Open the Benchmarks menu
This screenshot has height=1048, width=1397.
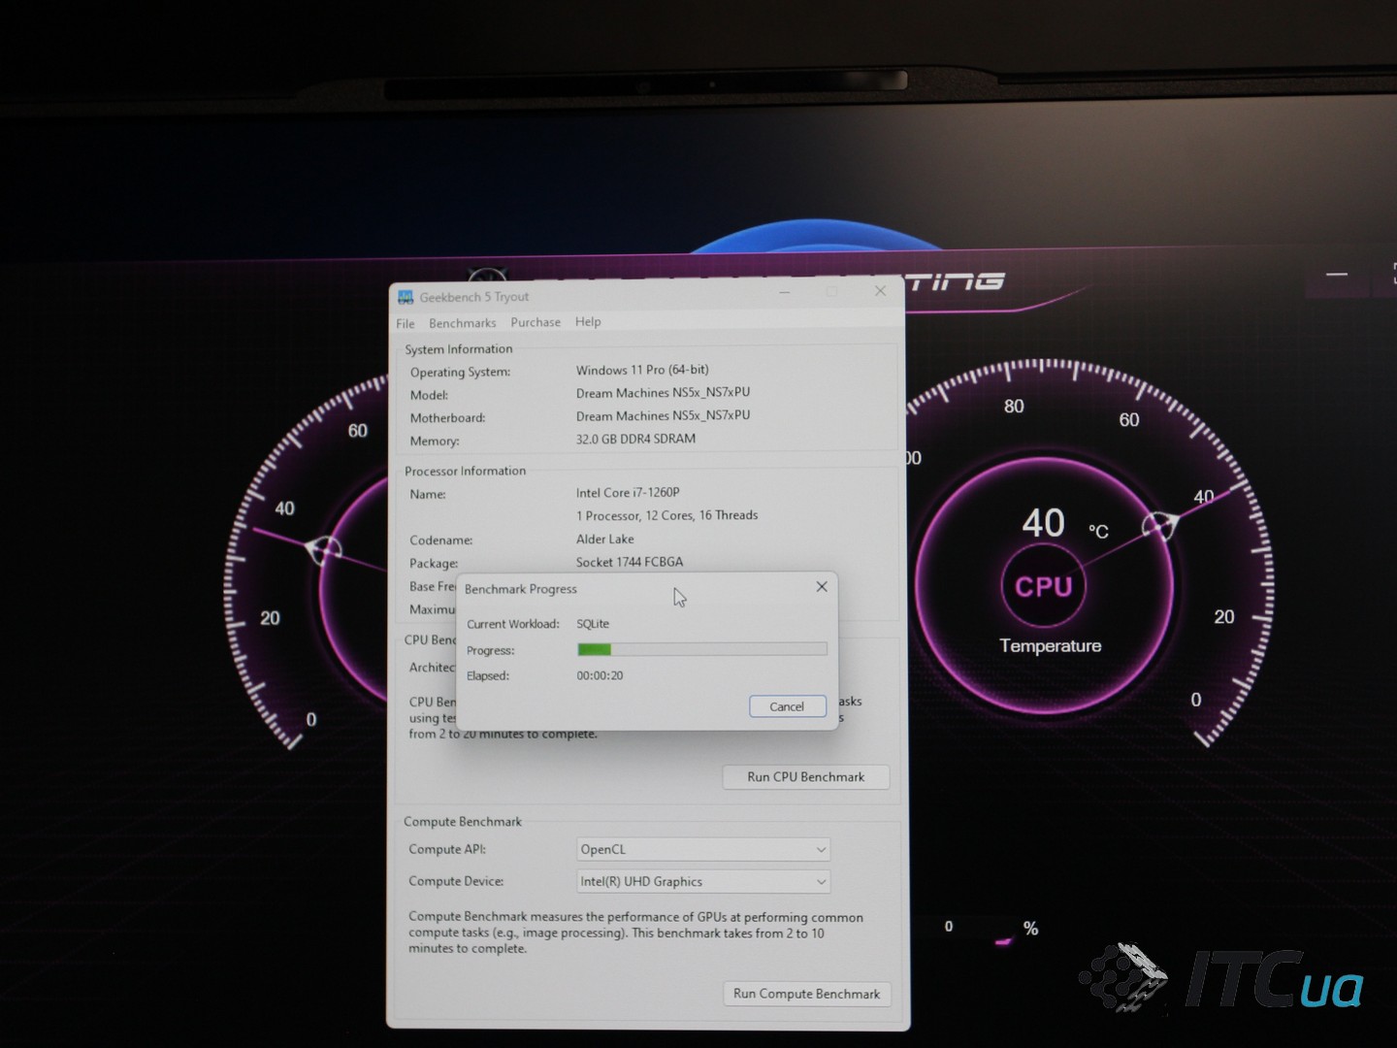click(463, 323)
